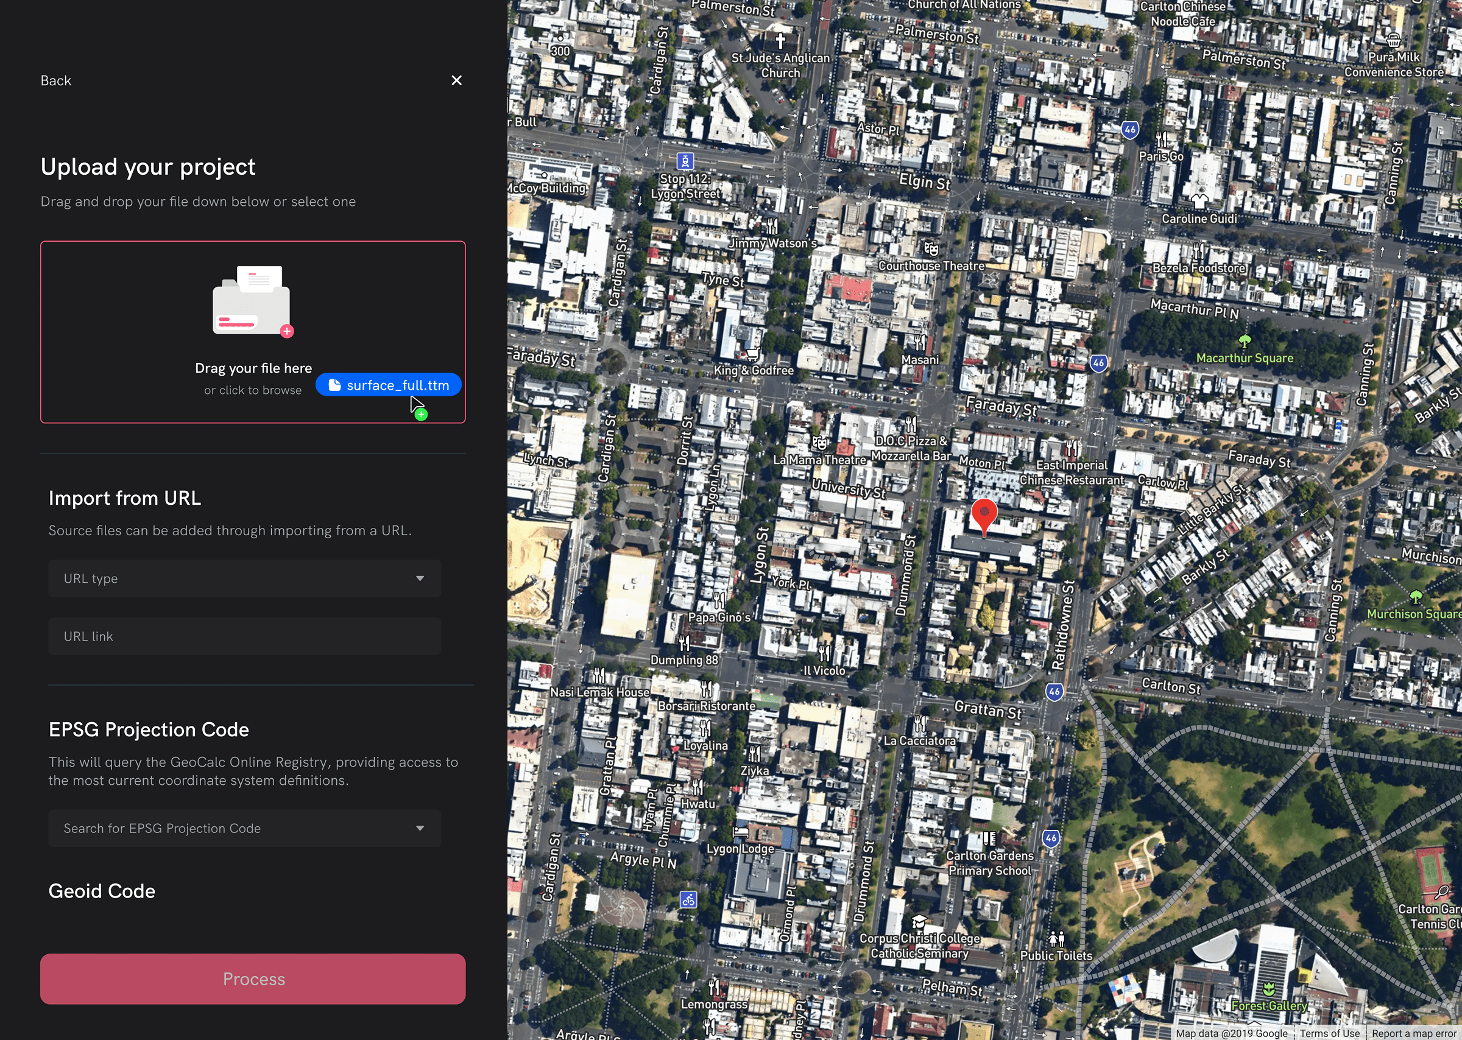Click the Caroline Guidi clothing store icon
This screenshot has height=1040, width=1462.
[1199, 202]
